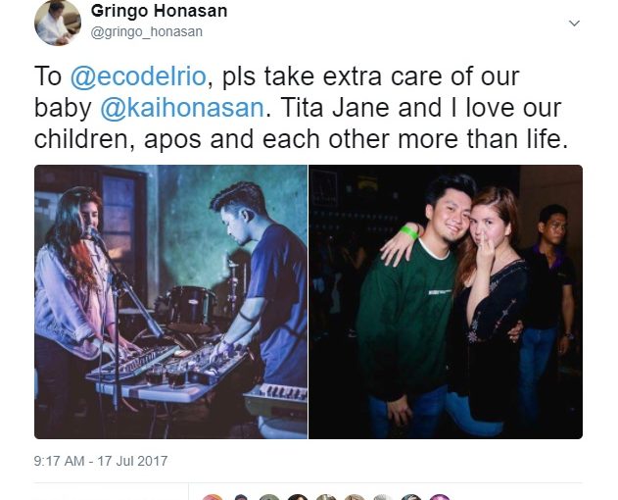This screenshot has height=500, width=618.
Task: View the photo of musicians playing keyboards
Action: click(170, 302)
